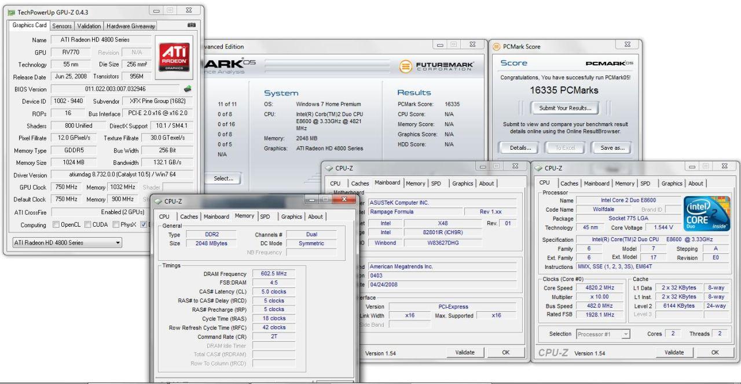This screenshot has height=384, width=741.
Task: Click the 16335 PCMarks score text
Action: 564,90
